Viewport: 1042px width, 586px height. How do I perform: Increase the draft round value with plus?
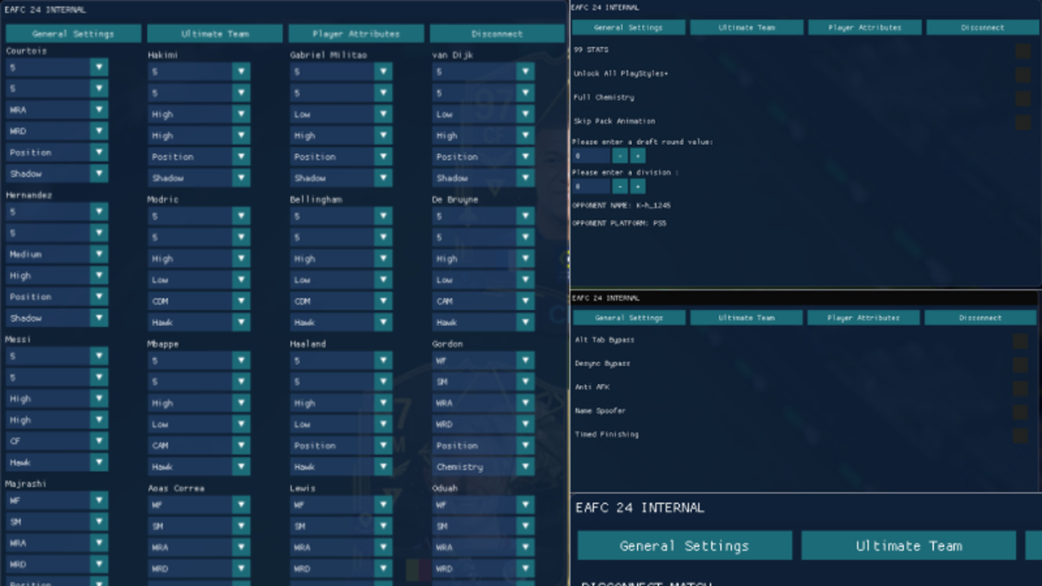638,156
